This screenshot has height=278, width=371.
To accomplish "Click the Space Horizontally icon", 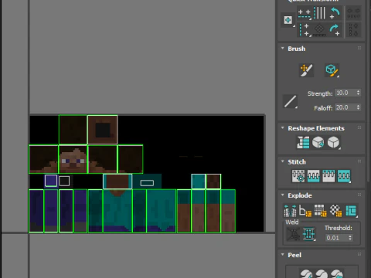I will click(x=353, y=13).
